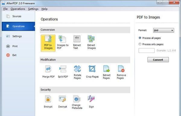Open the Settings menu in menu bar
The image size is (181, 116).
[x=33, y=9]
